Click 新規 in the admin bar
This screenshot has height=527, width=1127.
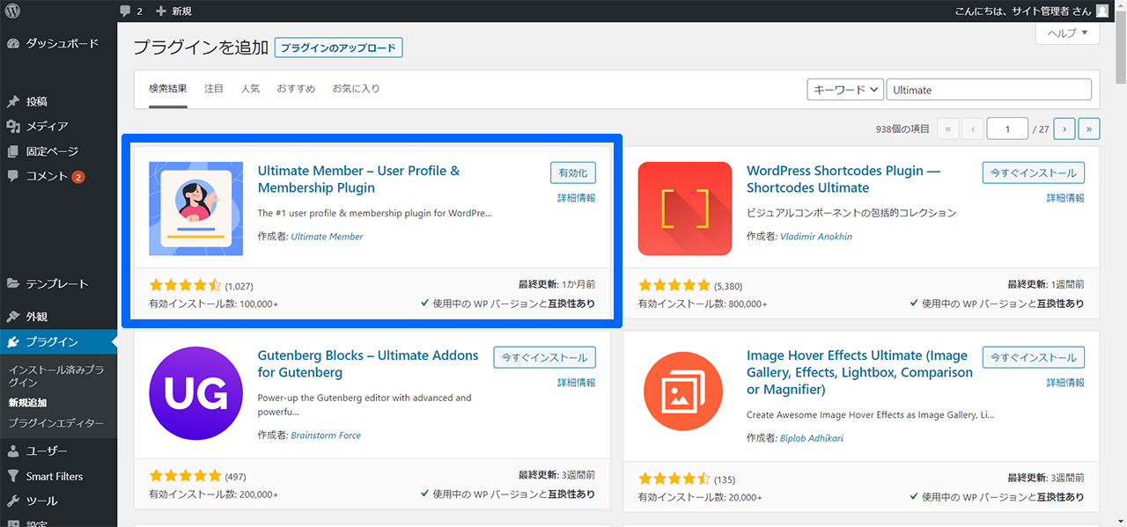click(x=181, y=11)
